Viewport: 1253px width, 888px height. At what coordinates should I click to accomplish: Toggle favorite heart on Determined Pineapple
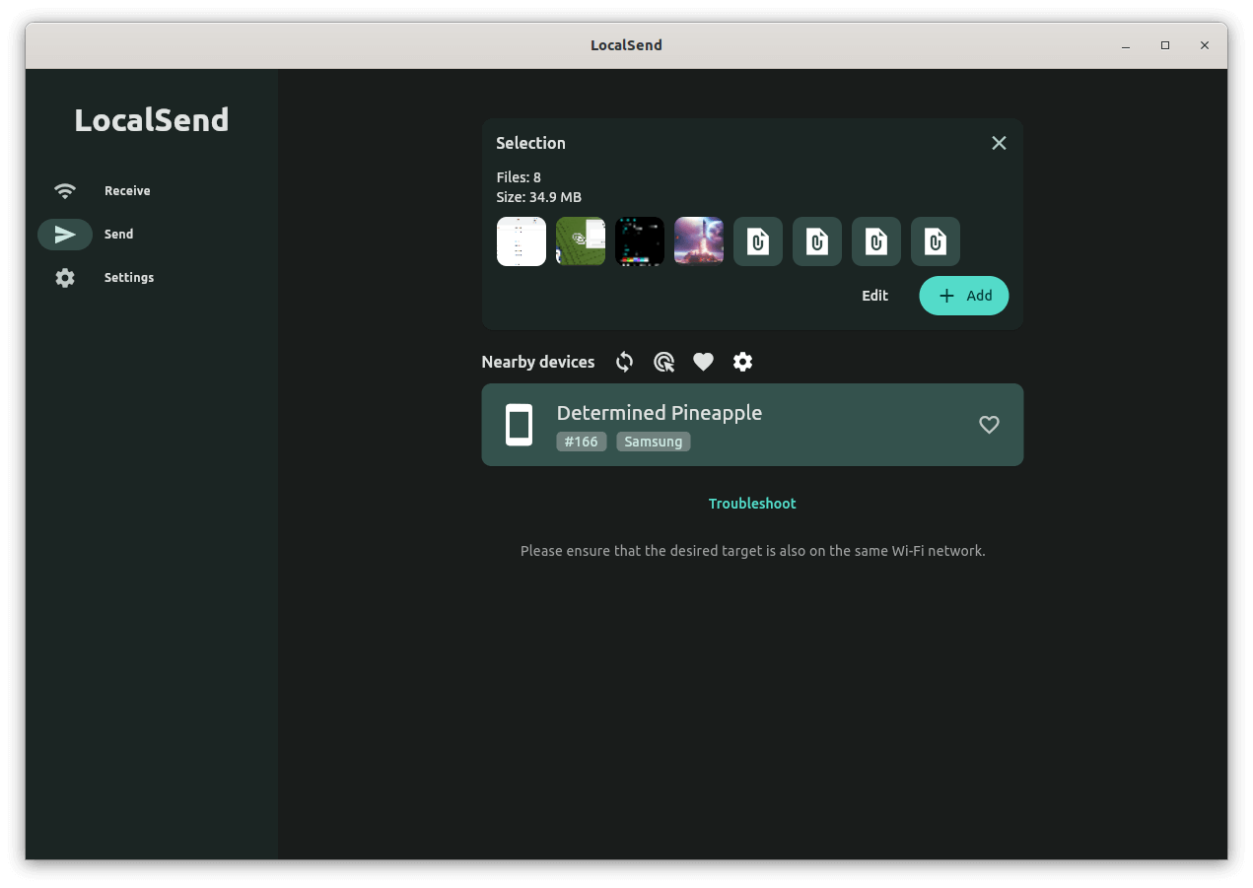tap(989, 424)
